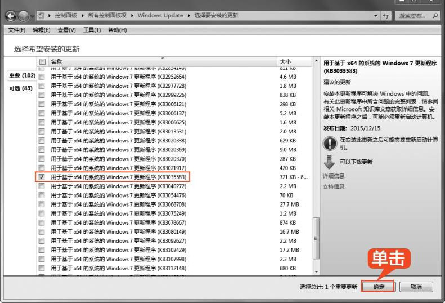Click the 16.7 MB size cell
Viewport: 445px width, 303px height.
(x=289, y=231)
